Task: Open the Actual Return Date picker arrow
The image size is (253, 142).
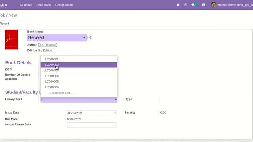Action: (115, 125)
